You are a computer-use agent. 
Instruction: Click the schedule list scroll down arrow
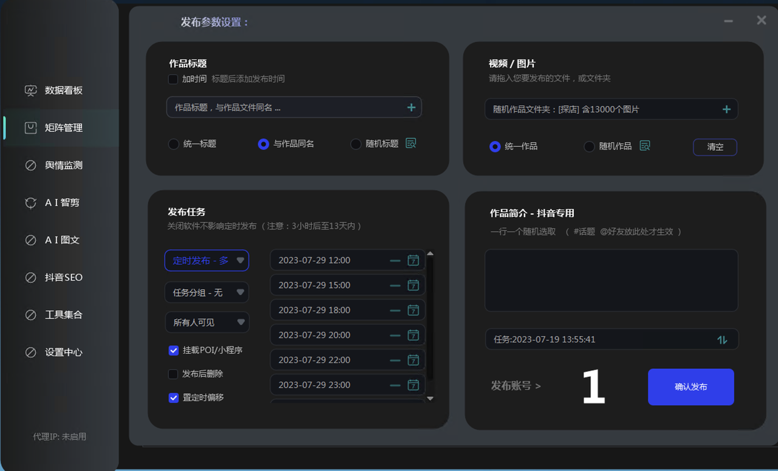[x=430, y=398]
